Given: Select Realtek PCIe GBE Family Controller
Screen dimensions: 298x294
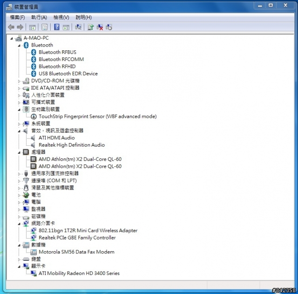Looking at the screenshot, I should (x=77, y=238).
